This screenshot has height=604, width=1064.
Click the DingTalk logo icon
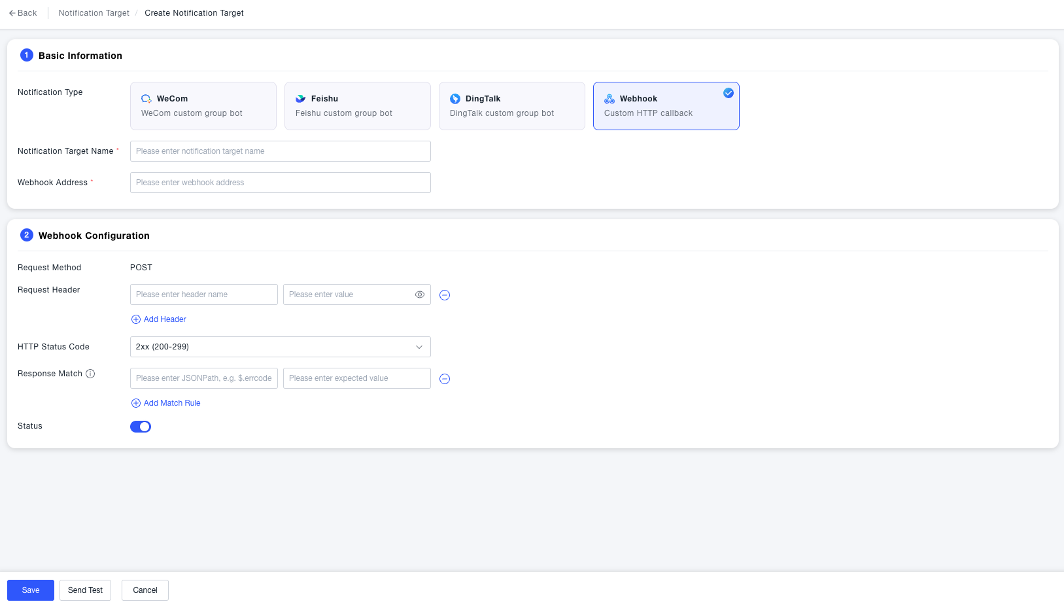[x=455, y=99]
